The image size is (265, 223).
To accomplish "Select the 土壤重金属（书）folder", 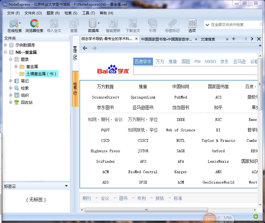I will (x=41, y=74).
